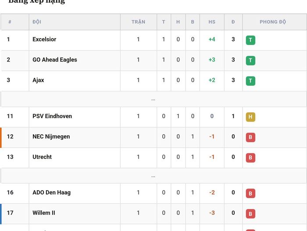Sort by the TRẬN column header
Image resolution: width=307 pixels, height=231 pixels.
click(x=139, y=22)
